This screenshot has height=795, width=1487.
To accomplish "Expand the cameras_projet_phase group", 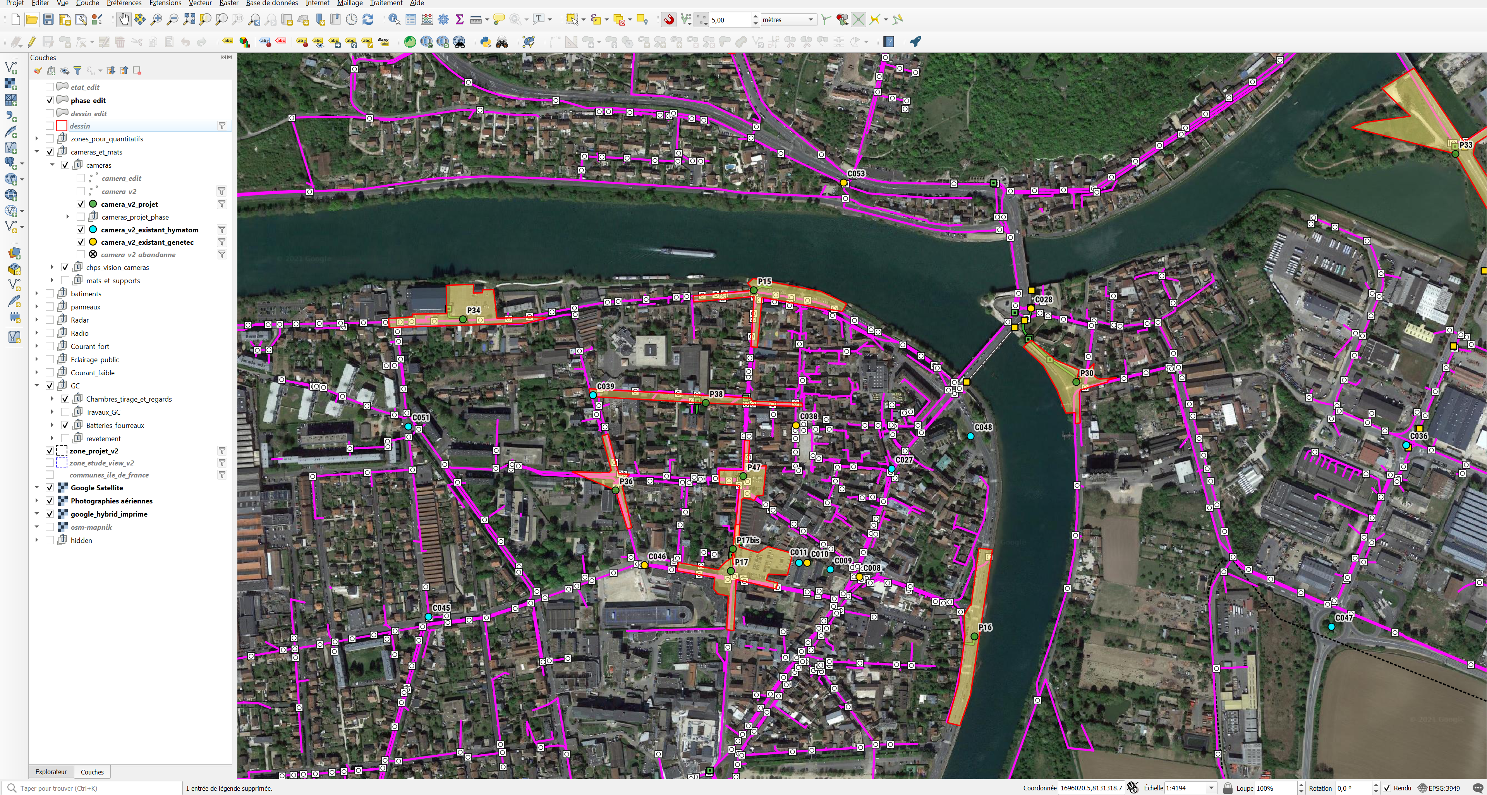I will (x=67, y=217).
